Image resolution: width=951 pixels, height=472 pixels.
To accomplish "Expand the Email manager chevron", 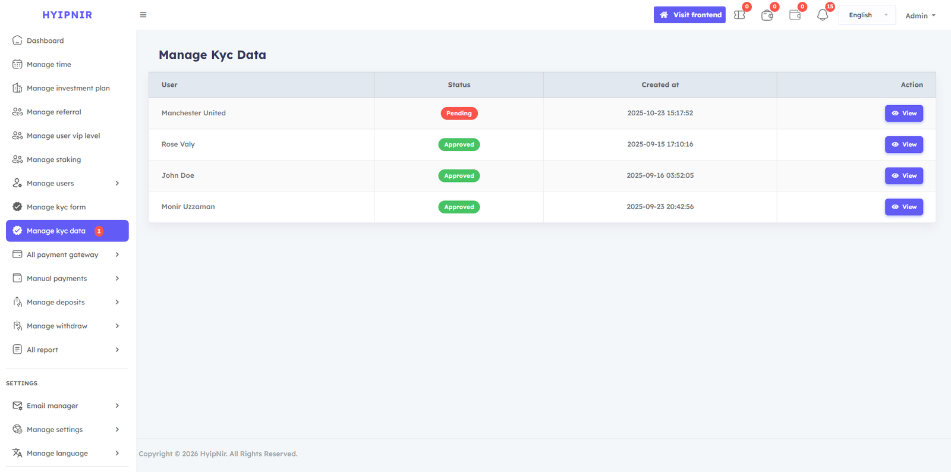I will pyautogui.click(x=117, y=405).
